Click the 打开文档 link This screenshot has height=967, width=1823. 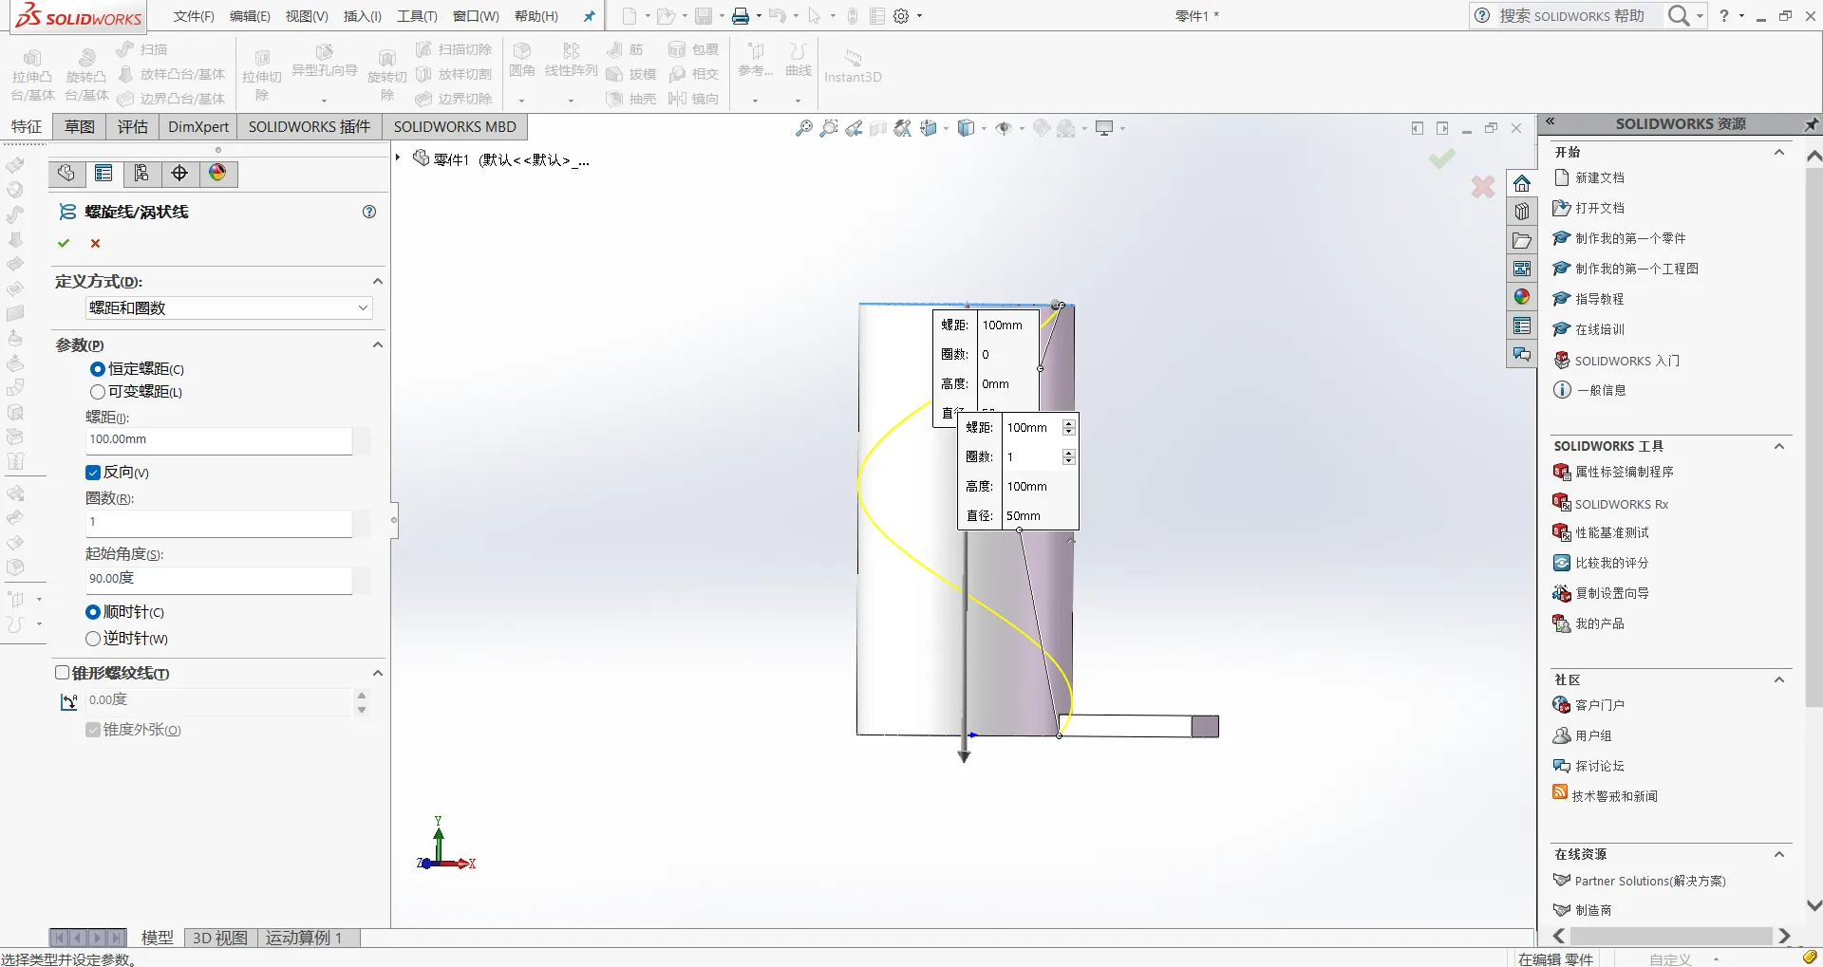(1600, 208)
